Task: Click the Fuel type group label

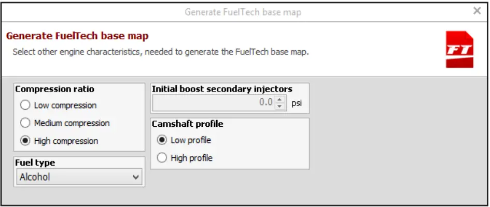Action: [x=35, y=162]
